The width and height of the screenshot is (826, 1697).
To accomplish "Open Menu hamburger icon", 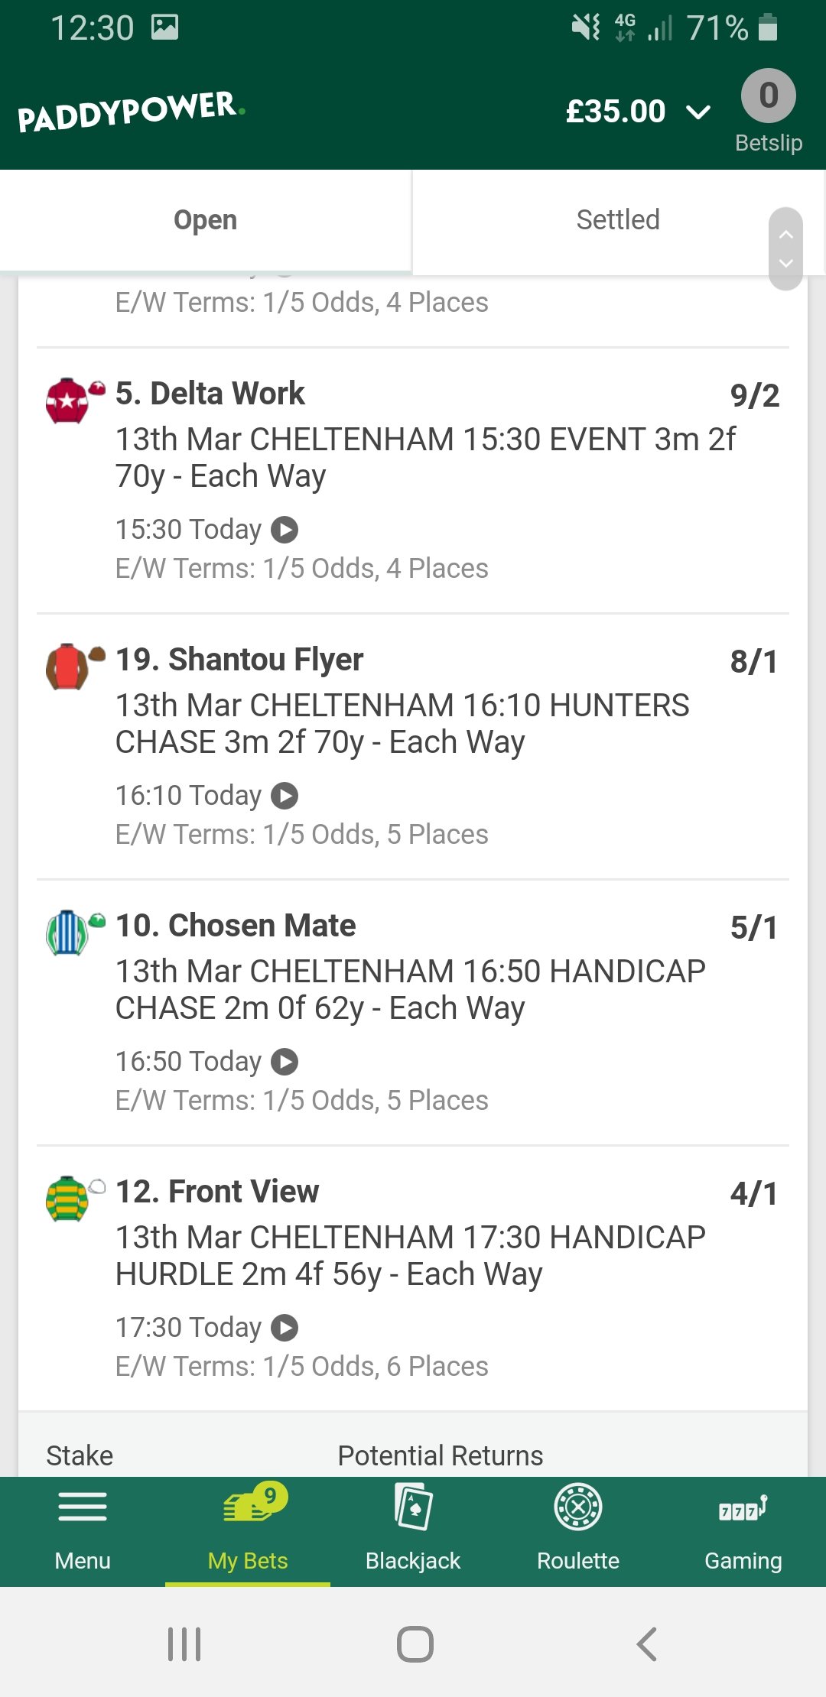I will [83, 1507].
